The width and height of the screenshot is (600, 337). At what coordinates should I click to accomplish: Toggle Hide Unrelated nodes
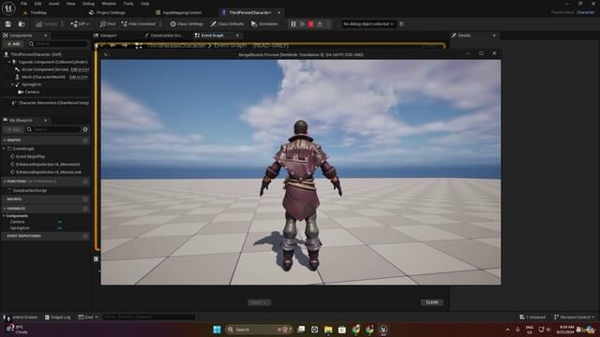pos(139,24)
